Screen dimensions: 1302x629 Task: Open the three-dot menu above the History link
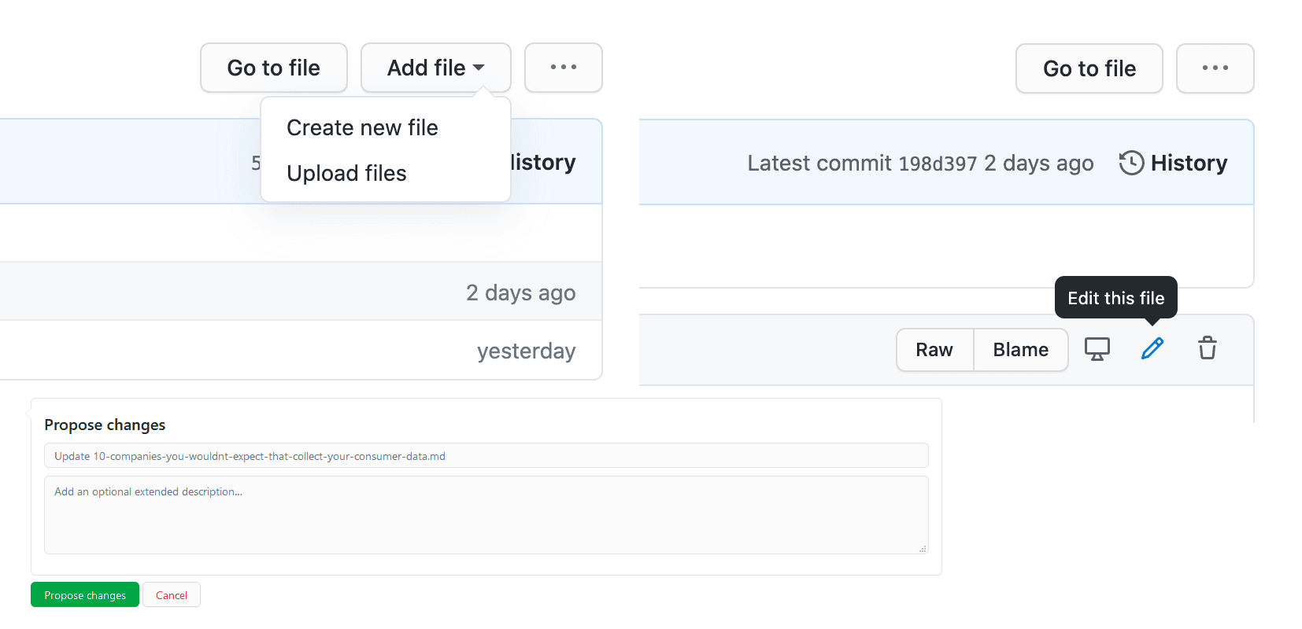pos(1215,68)
